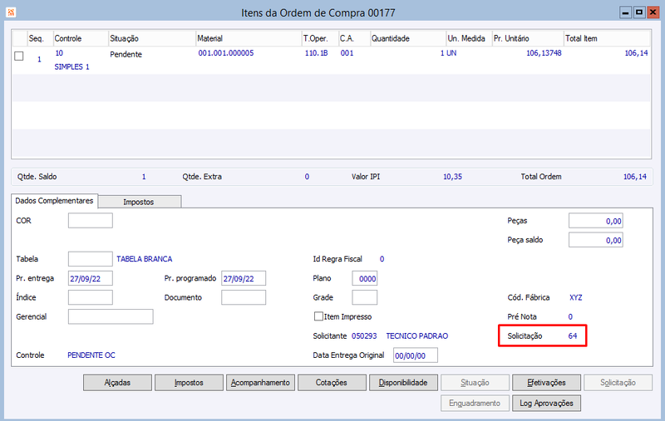Click the Data Entrega Original field

[x=416, y=355]
